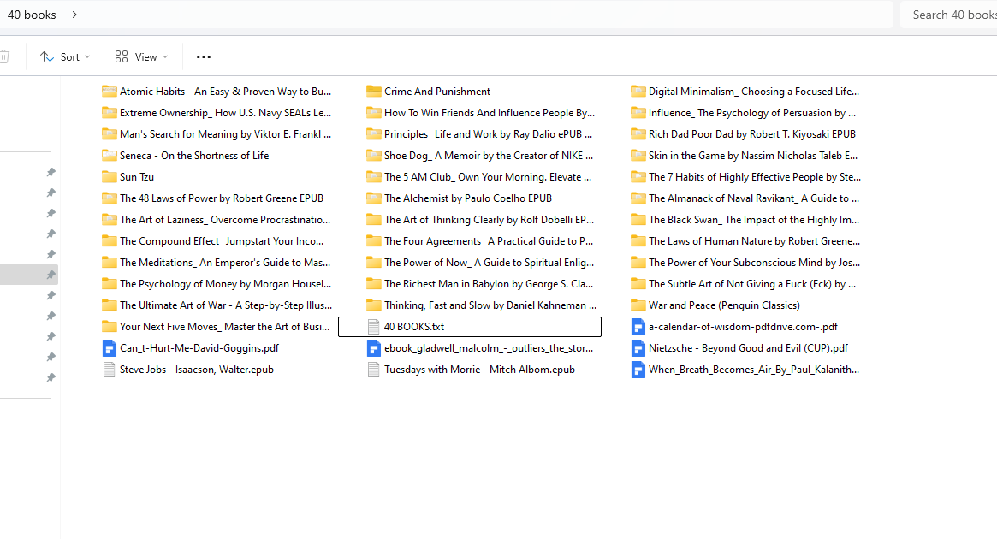Click 'The Art of Laziness' folder name
Image resolution: width=997 pixels, height=539 pixels.
(225, 220)
